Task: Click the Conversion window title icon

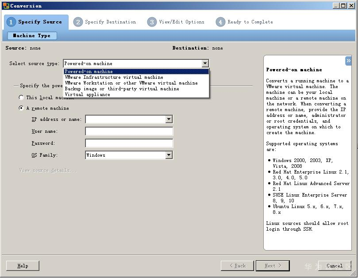Action: click(6, 5)
